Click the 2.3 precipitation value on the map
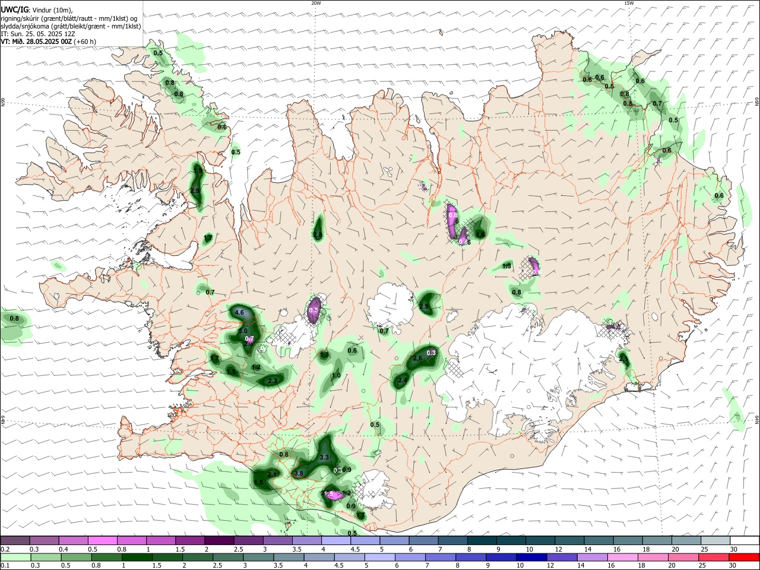This screenshot has width=760, height=570. point(273,381)
